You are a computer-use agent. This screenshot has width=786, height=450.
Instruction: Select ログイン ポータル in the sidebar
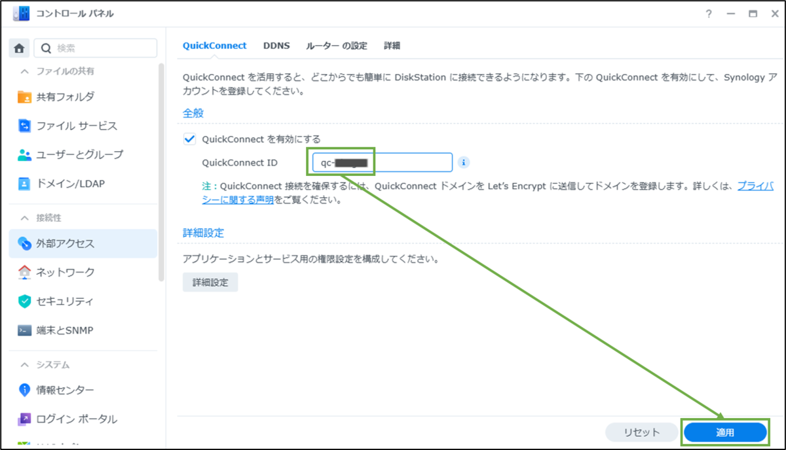click(x=83, y=419)
